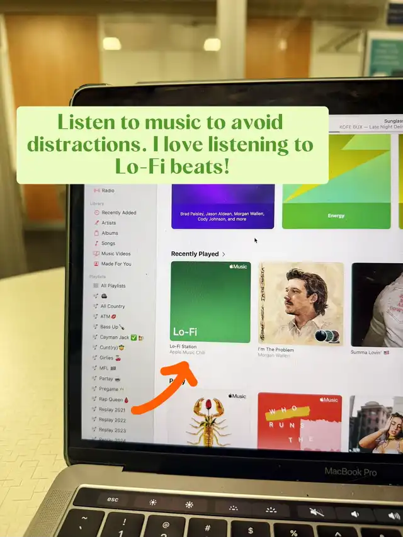Select the Girlies playlist

[110, 358]
